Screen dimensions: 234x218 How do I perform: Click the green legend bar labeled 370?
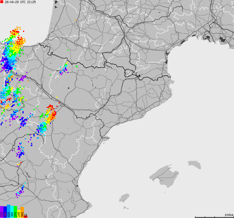pyautogui.click(x=15, y=212)
